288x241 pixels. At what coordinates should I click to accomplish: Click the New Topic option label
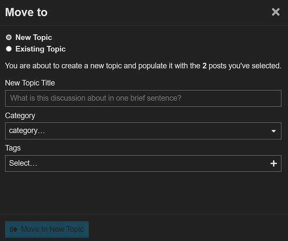coord(34,38)
